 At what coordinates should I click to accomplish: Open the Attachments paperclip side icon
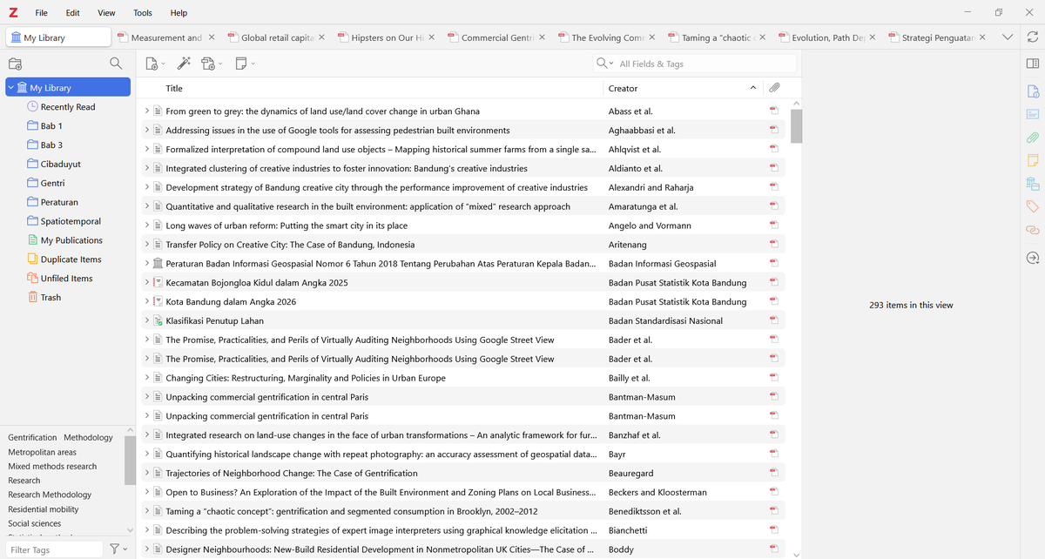point(1033,138)
